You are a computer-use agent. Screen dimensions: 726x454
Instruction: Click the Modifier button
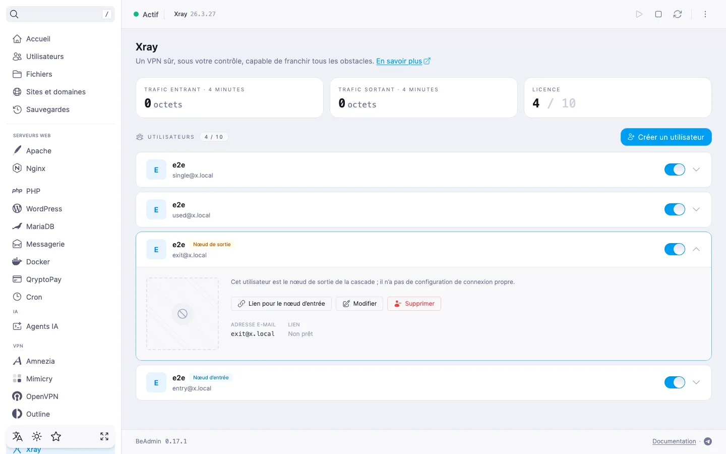coord(359,304)
